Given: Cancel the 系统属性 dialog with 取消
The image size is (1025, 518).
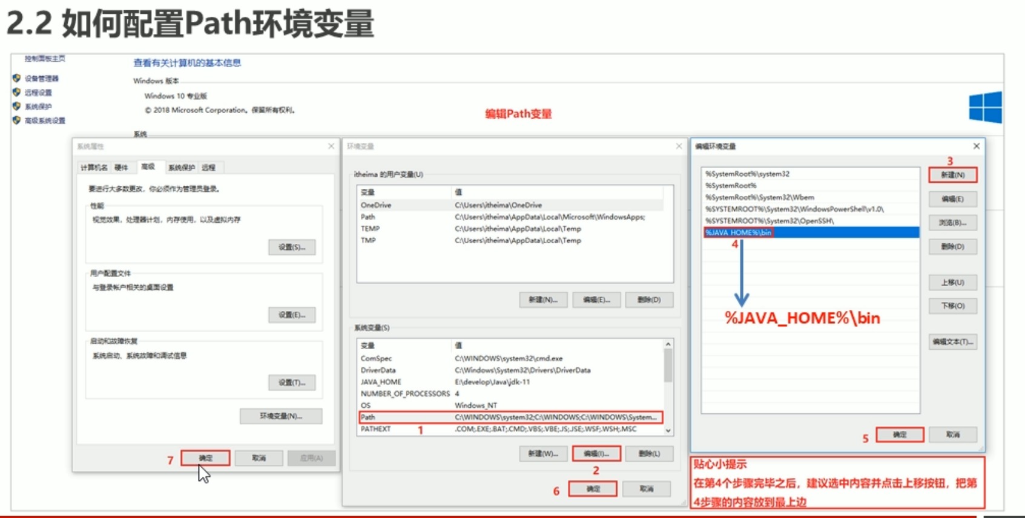Looking at the screenshot, I should (x=259, y=458).
